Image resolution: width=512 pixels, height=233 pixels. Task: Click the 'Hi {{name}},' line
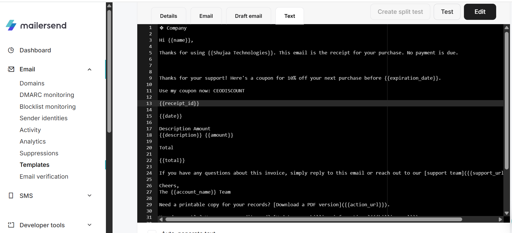pos(176,40)
